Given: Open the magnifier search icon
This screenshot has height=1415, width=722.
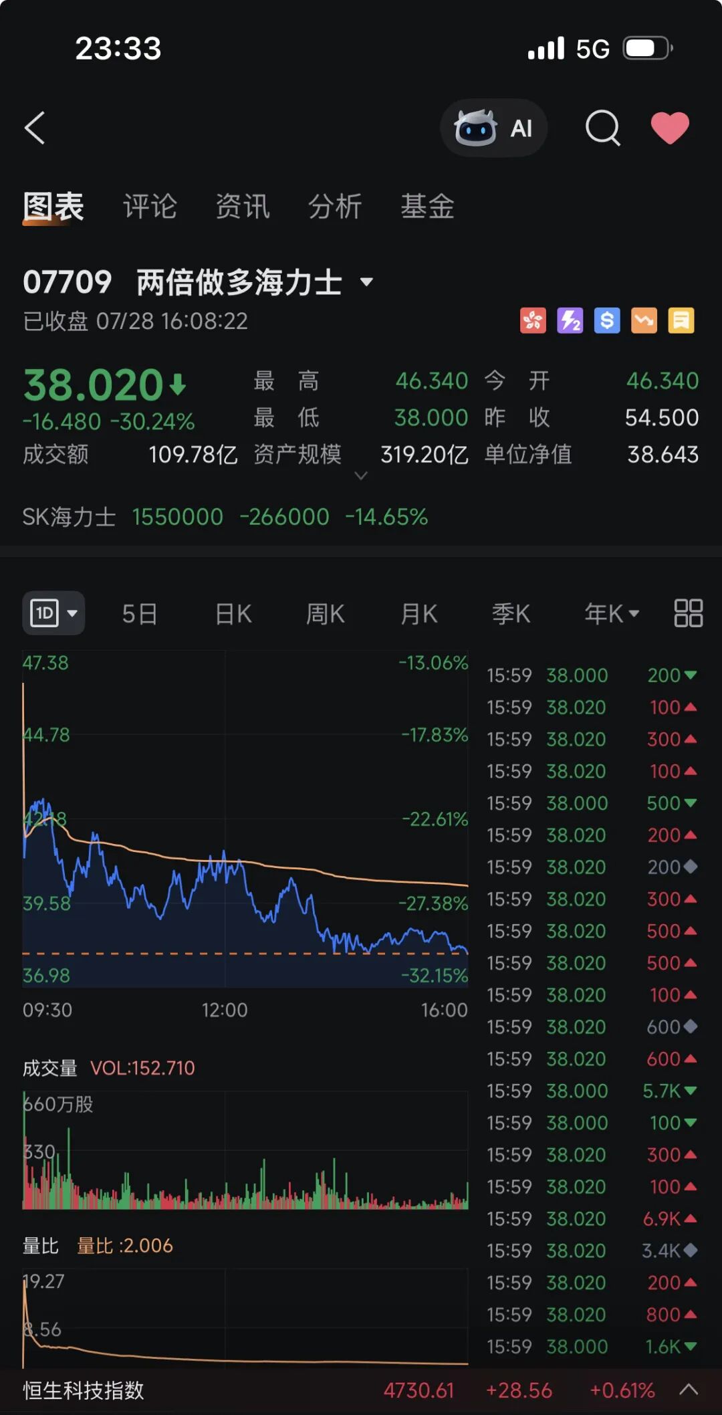Looking at the screenshot, I should pyautogui.click(x=603, y=128).
